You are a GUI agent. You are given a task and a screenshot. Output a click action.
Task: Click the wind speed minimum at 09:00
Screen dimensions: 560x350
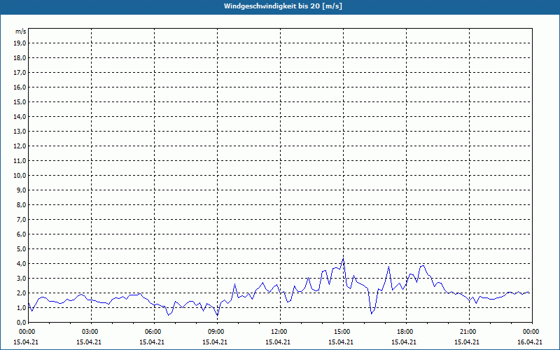[217, 316]
